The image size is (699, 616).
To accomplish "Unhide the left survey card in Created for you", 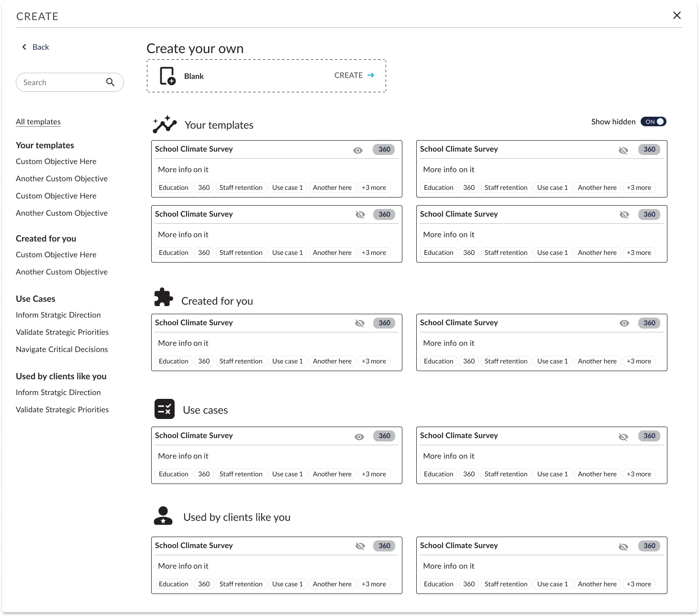I will point(360,323).
